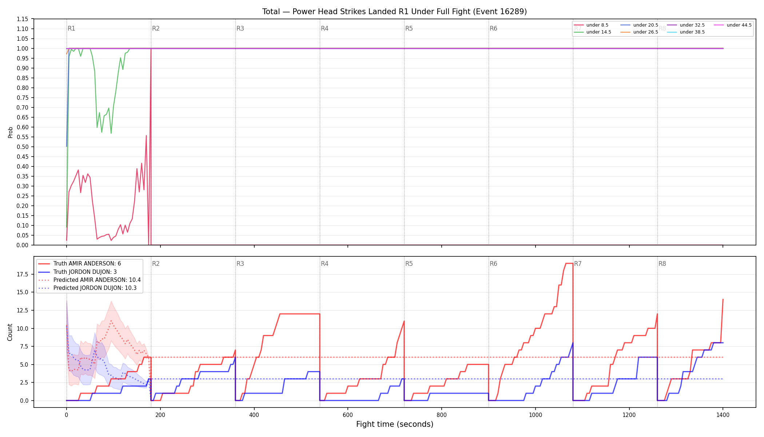Click the R6 round marker in bottom chart

pyautogui.click(x=493, y=264)
